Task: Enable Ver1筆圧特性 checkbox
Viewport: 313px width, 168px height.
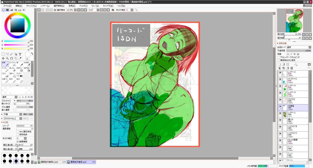Action: pyautogui.click(x=17, y=131)
